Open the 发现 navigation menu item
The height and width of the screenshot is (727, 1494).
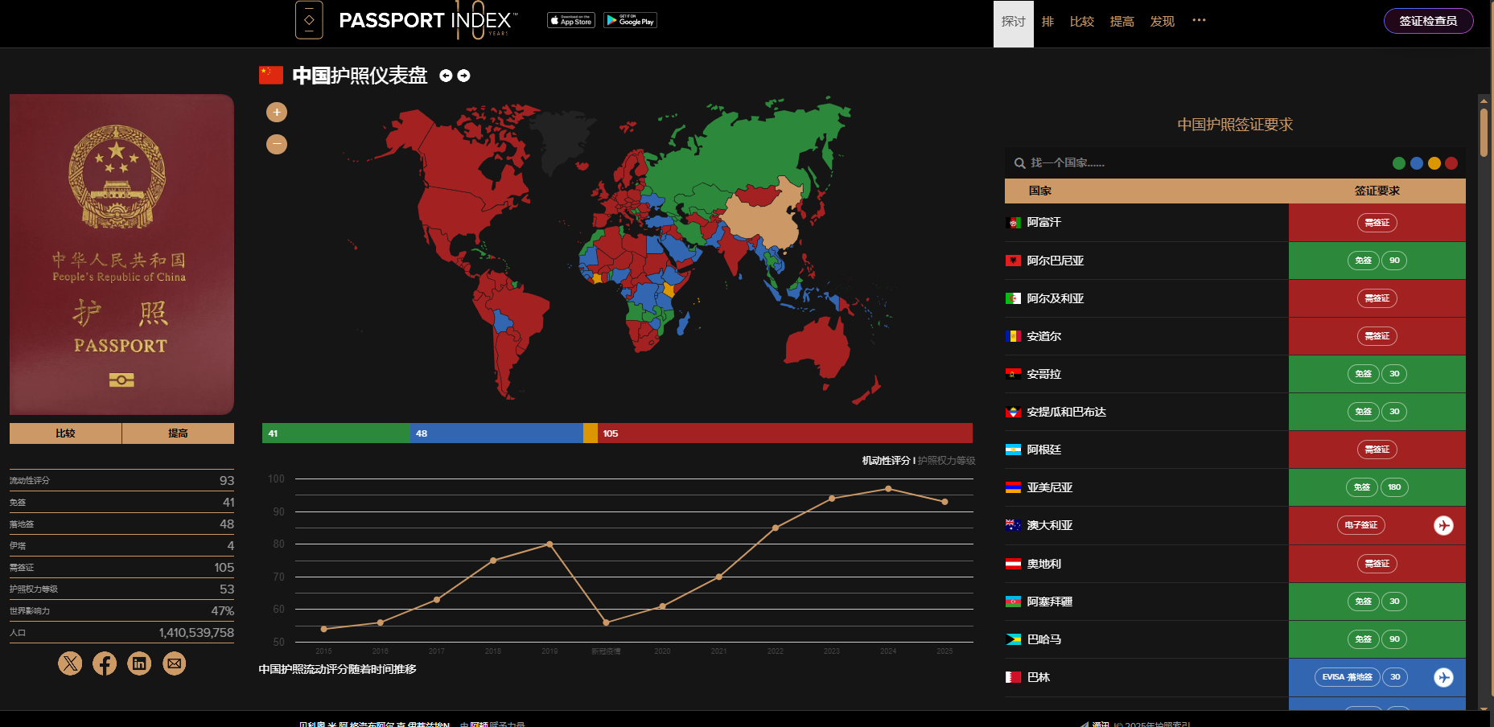1162,22
